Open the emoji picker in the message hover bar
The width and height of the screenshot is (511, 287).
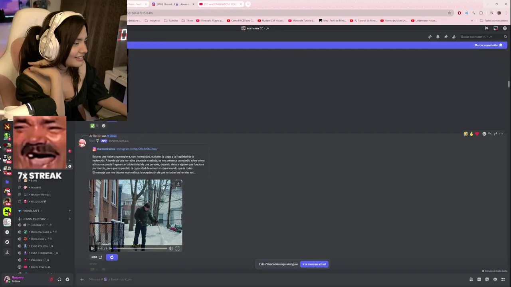484,134
